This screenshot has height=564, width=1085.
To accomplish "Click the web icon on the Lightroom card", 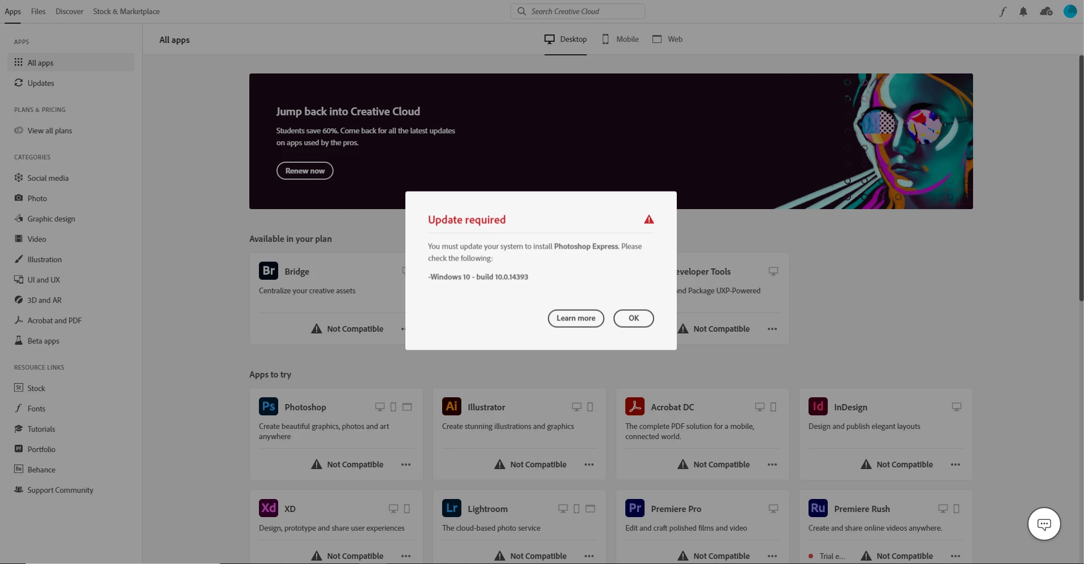I will [x=590, y=509].
